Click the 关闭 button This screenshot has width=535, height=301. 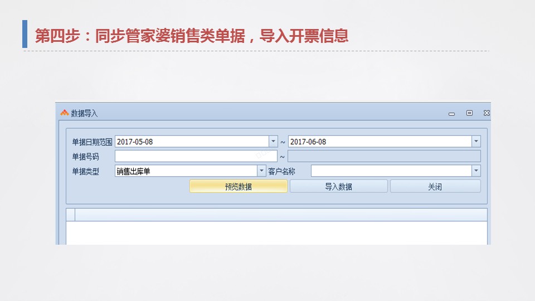click(435, 186)
